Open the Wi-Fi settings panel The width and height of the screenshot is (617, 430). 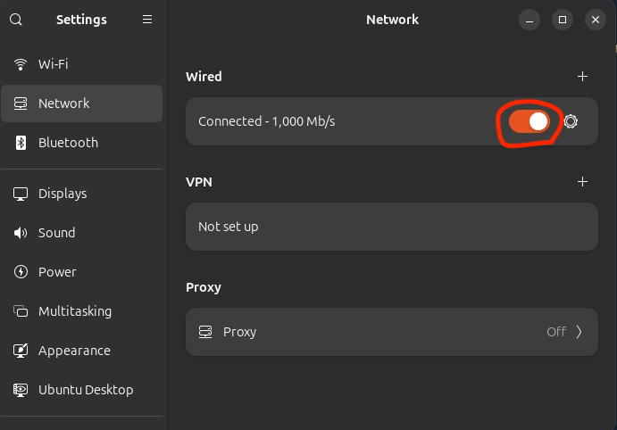(82, 64)
